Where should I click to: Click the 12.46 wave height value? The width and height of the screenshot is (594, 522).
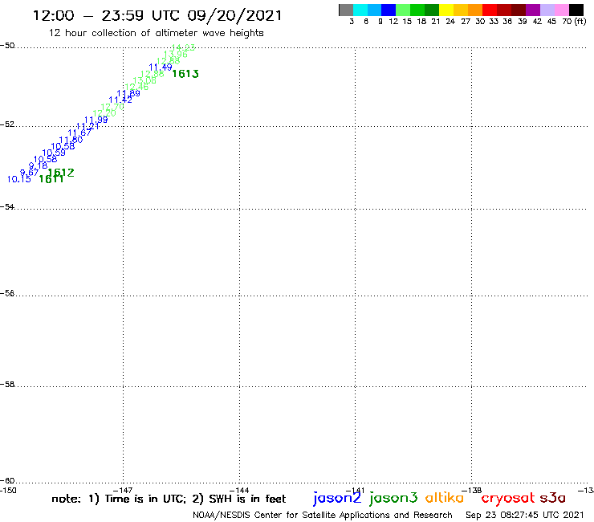[x=136, y=87]
